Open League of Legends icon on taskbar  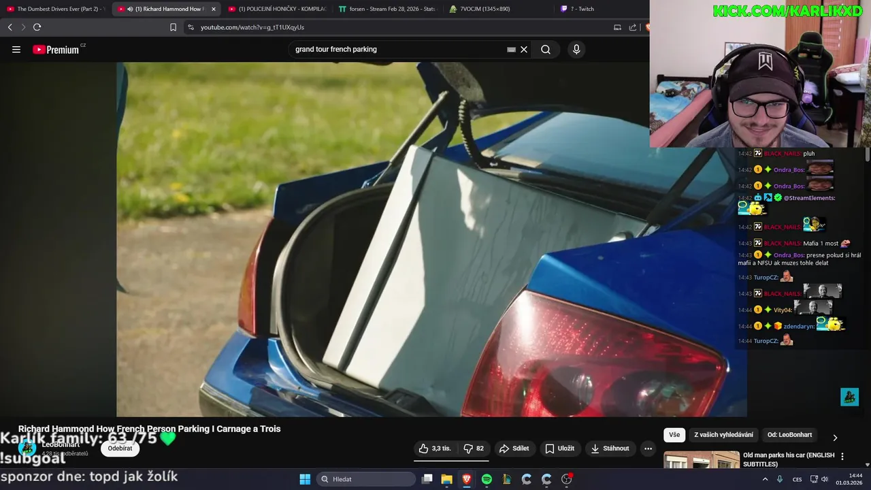click(x=506, y=479)
